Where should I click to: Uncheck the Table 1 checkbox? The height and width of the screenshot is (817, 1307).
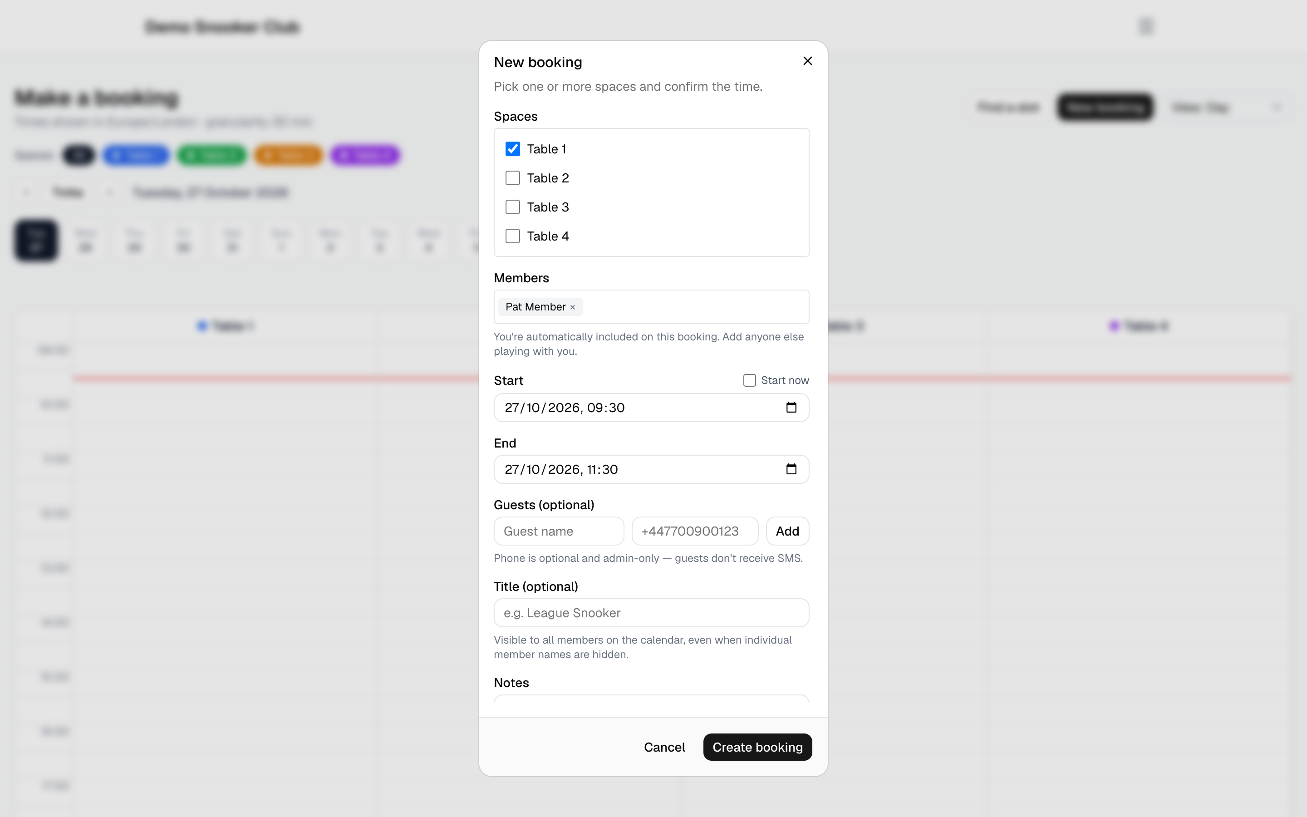512,148
